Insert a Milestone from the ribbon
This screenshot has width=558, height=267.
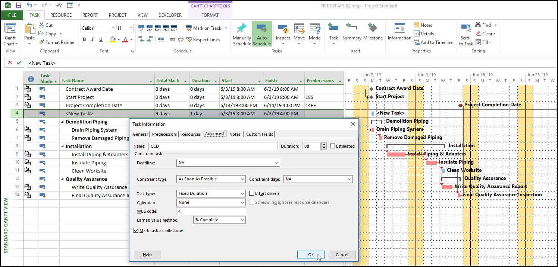click(373, 29)
